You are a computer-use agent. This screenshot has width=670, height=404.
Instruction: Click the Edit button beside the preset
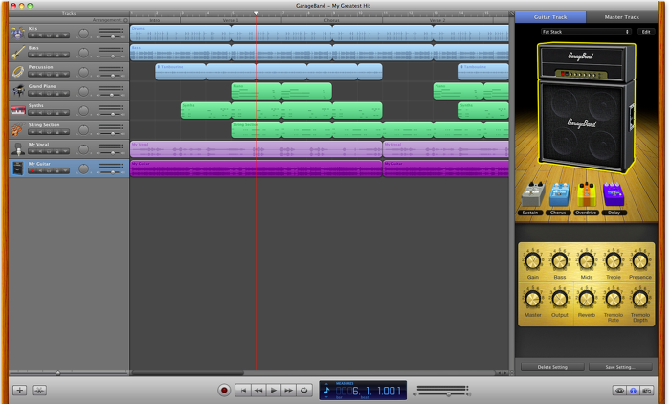click(646, 32)
